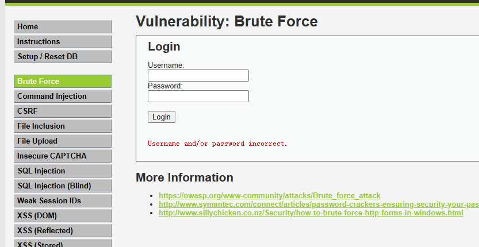Screen dimensions: 479x247
Task: Open the Home menu item
Action: coord(62,27)
